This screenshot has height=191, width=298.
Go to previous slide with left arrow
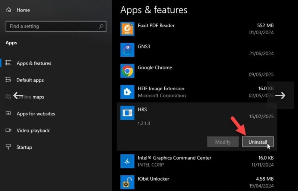click(18, 95)
